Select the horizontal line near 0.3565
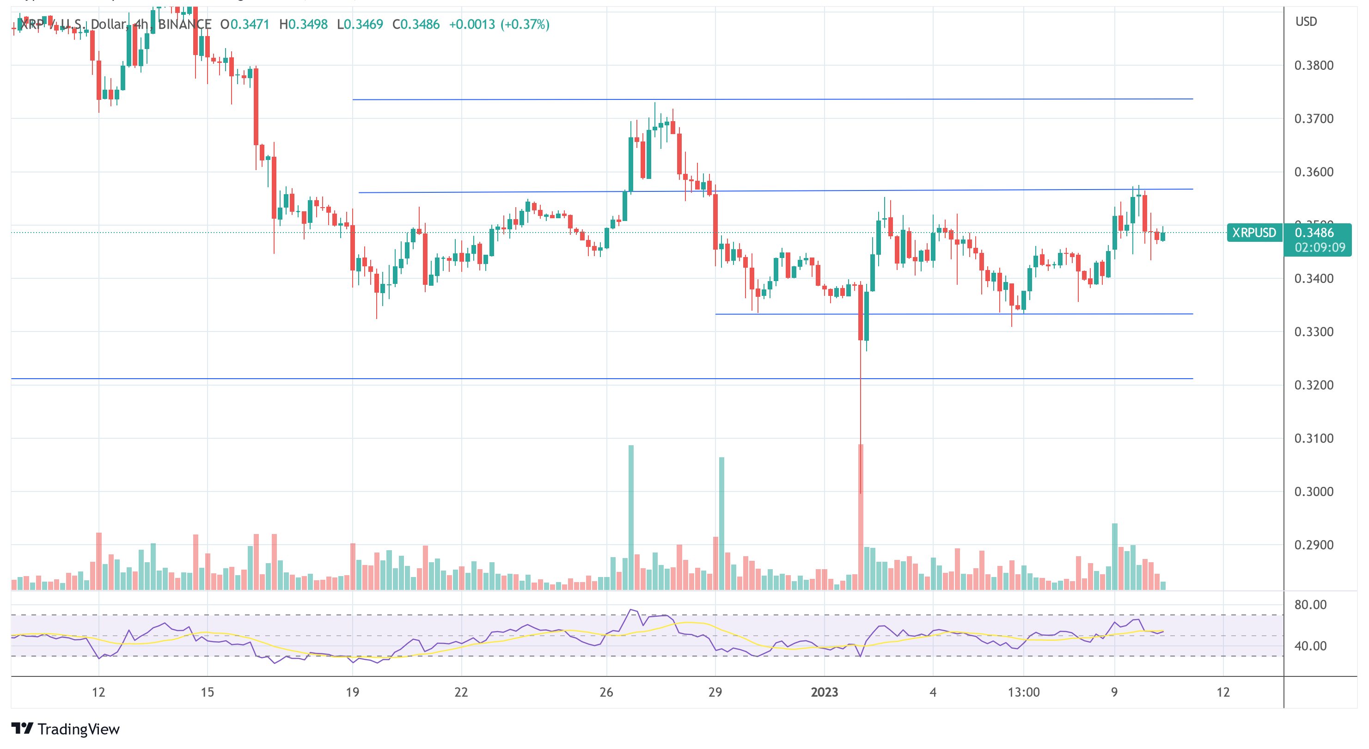This screenshot has width=1369, height=749. [776, 191]
